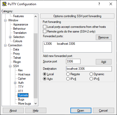Open the Features category
Viewport: 117px width, 115px height.
(x=18, y=16)
